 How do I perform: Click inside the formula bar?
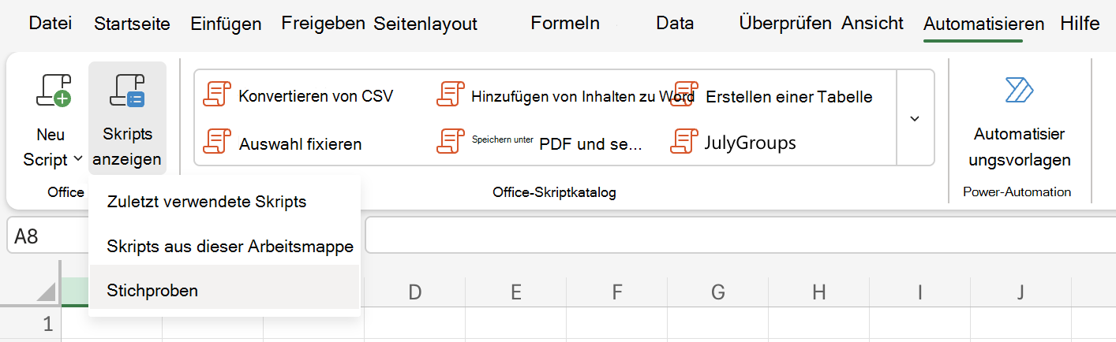(x=740, y=236)
